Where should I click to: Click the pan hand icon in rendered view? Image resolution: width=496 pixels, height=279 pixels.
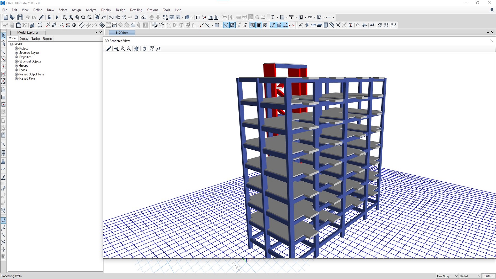(x=136, y=49)
